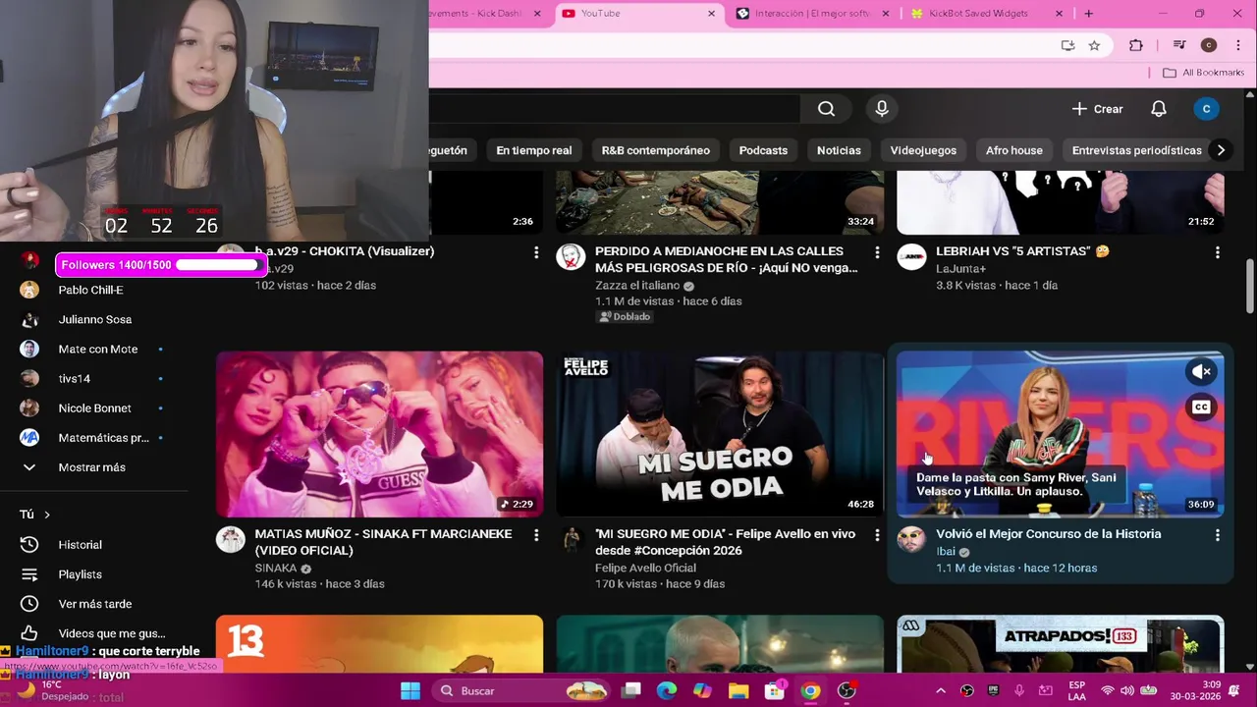Open the MATIAS MUÑOZ SINAKA video thumbnail

[379, 434]
